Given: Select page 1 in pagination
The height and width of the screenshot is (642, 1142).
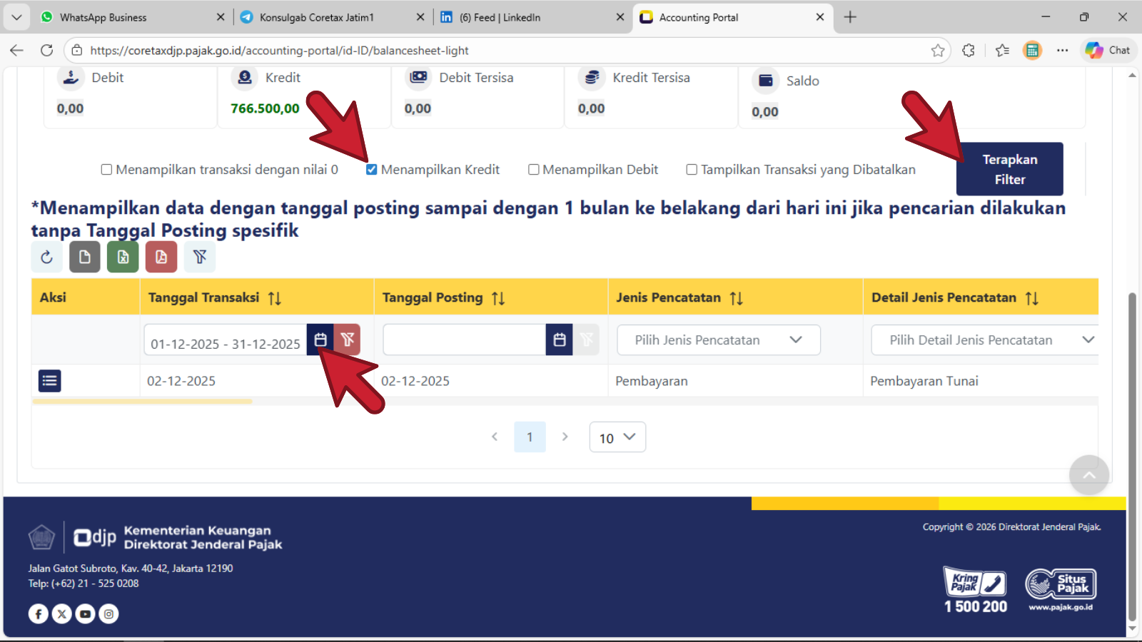Looking at the screenshot, I should click(x=530, y=437).
